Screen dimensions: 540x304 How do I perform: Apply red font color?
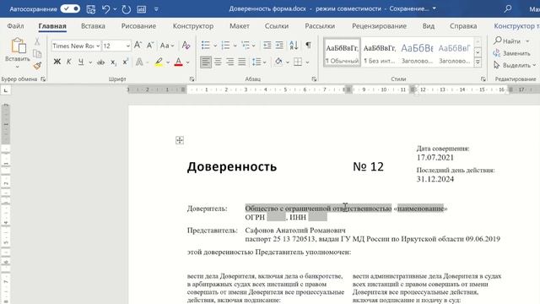(178, 62)
